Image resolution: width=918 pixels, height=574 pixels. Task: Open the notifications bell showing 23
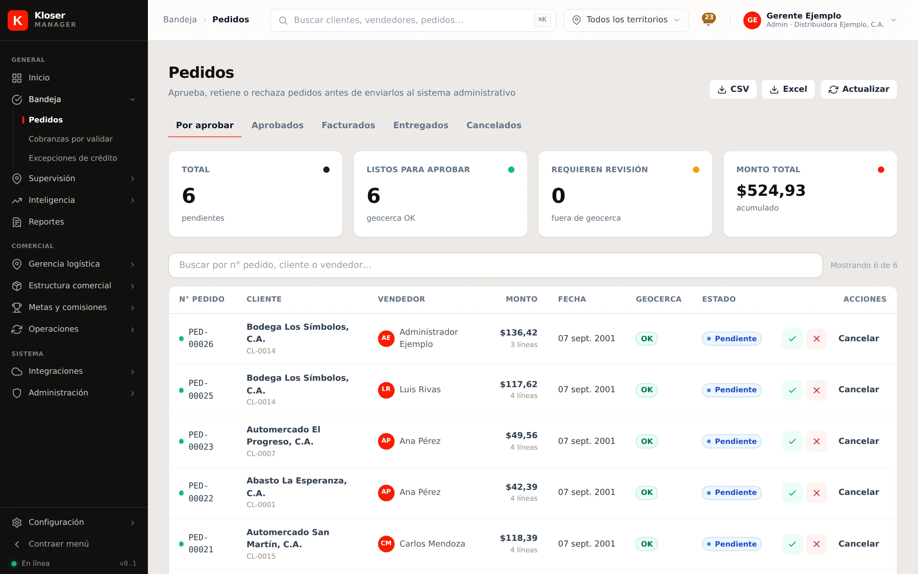point(708,20)
